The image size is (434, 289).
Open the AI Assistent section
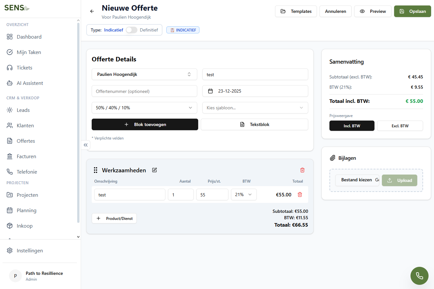tap(30, 83)
